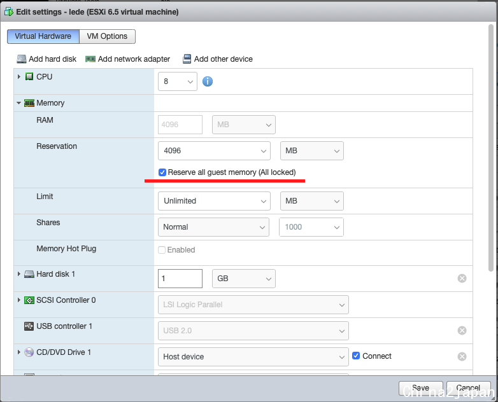Open the CPU count dropdown
The image size is (498, 402).
[x=178, y=81]
